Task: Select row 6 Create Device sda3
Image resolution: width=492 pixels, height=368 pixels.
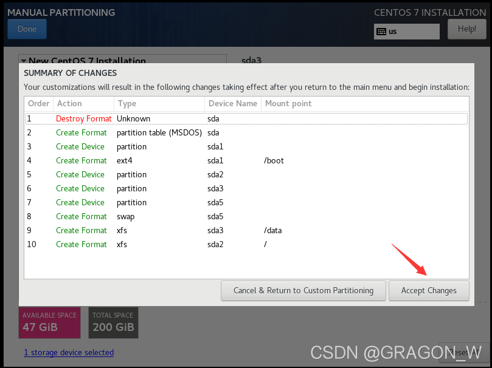Action: click(x=247, y=188)
